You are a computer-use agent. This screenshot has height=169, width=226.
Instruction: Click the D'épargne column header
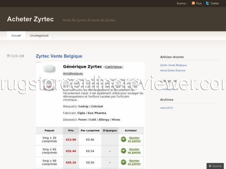pyautogui.click(x=110, y=131)
